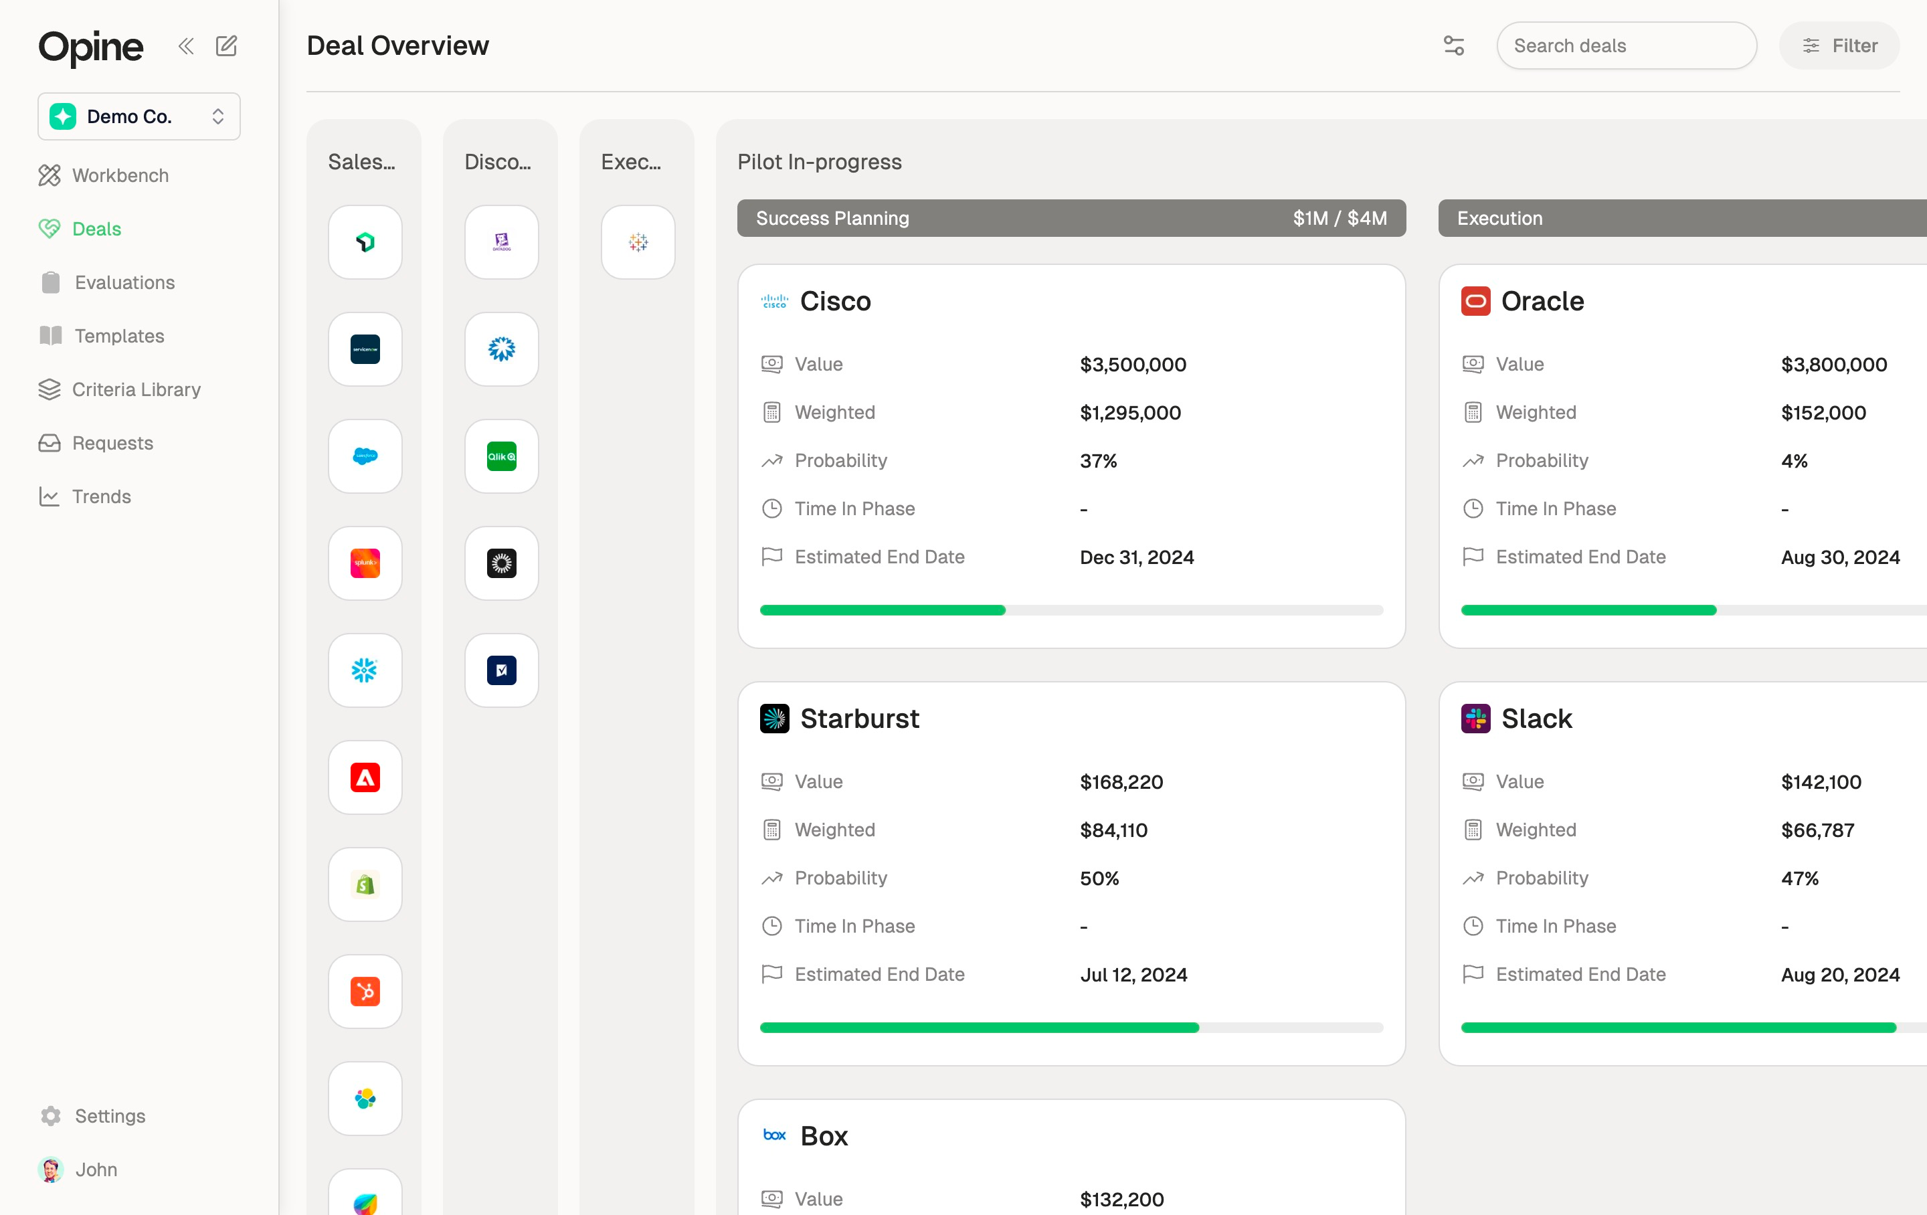Open the ServiceNow deal tile
The width and height of the screenshot is (1927, 1215).
coord(365,349)
